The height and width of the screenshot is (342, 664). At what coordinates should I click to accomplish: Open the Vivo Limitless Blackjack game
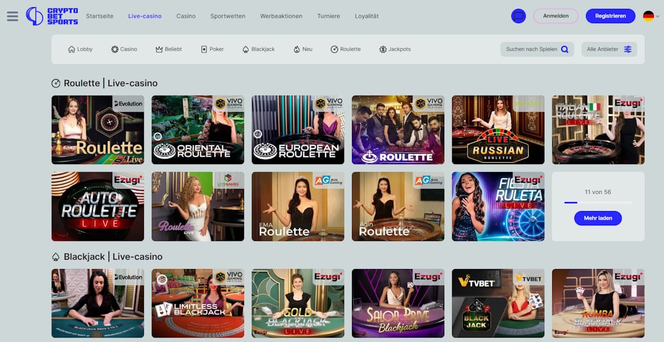pos(198,303)
